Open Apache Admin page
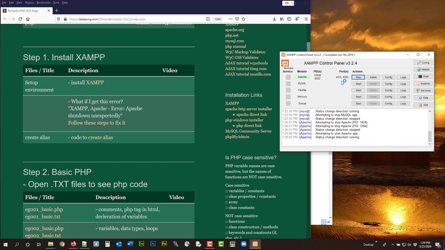The image size is (445, 250). (373, 77)
